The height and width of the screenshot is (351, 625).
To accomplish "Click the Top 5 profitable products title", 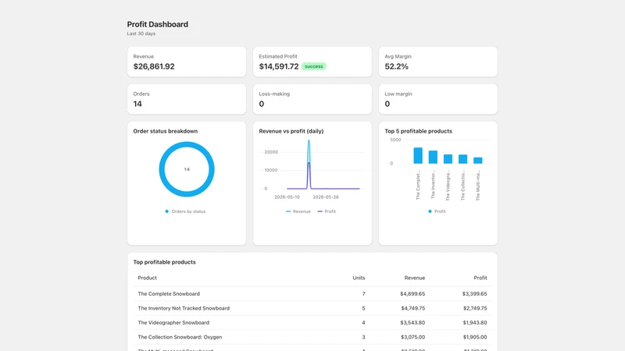I will coord(418,131).
